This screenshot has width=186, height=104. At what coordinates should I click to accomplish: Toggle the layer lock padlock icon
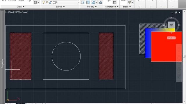50,2
